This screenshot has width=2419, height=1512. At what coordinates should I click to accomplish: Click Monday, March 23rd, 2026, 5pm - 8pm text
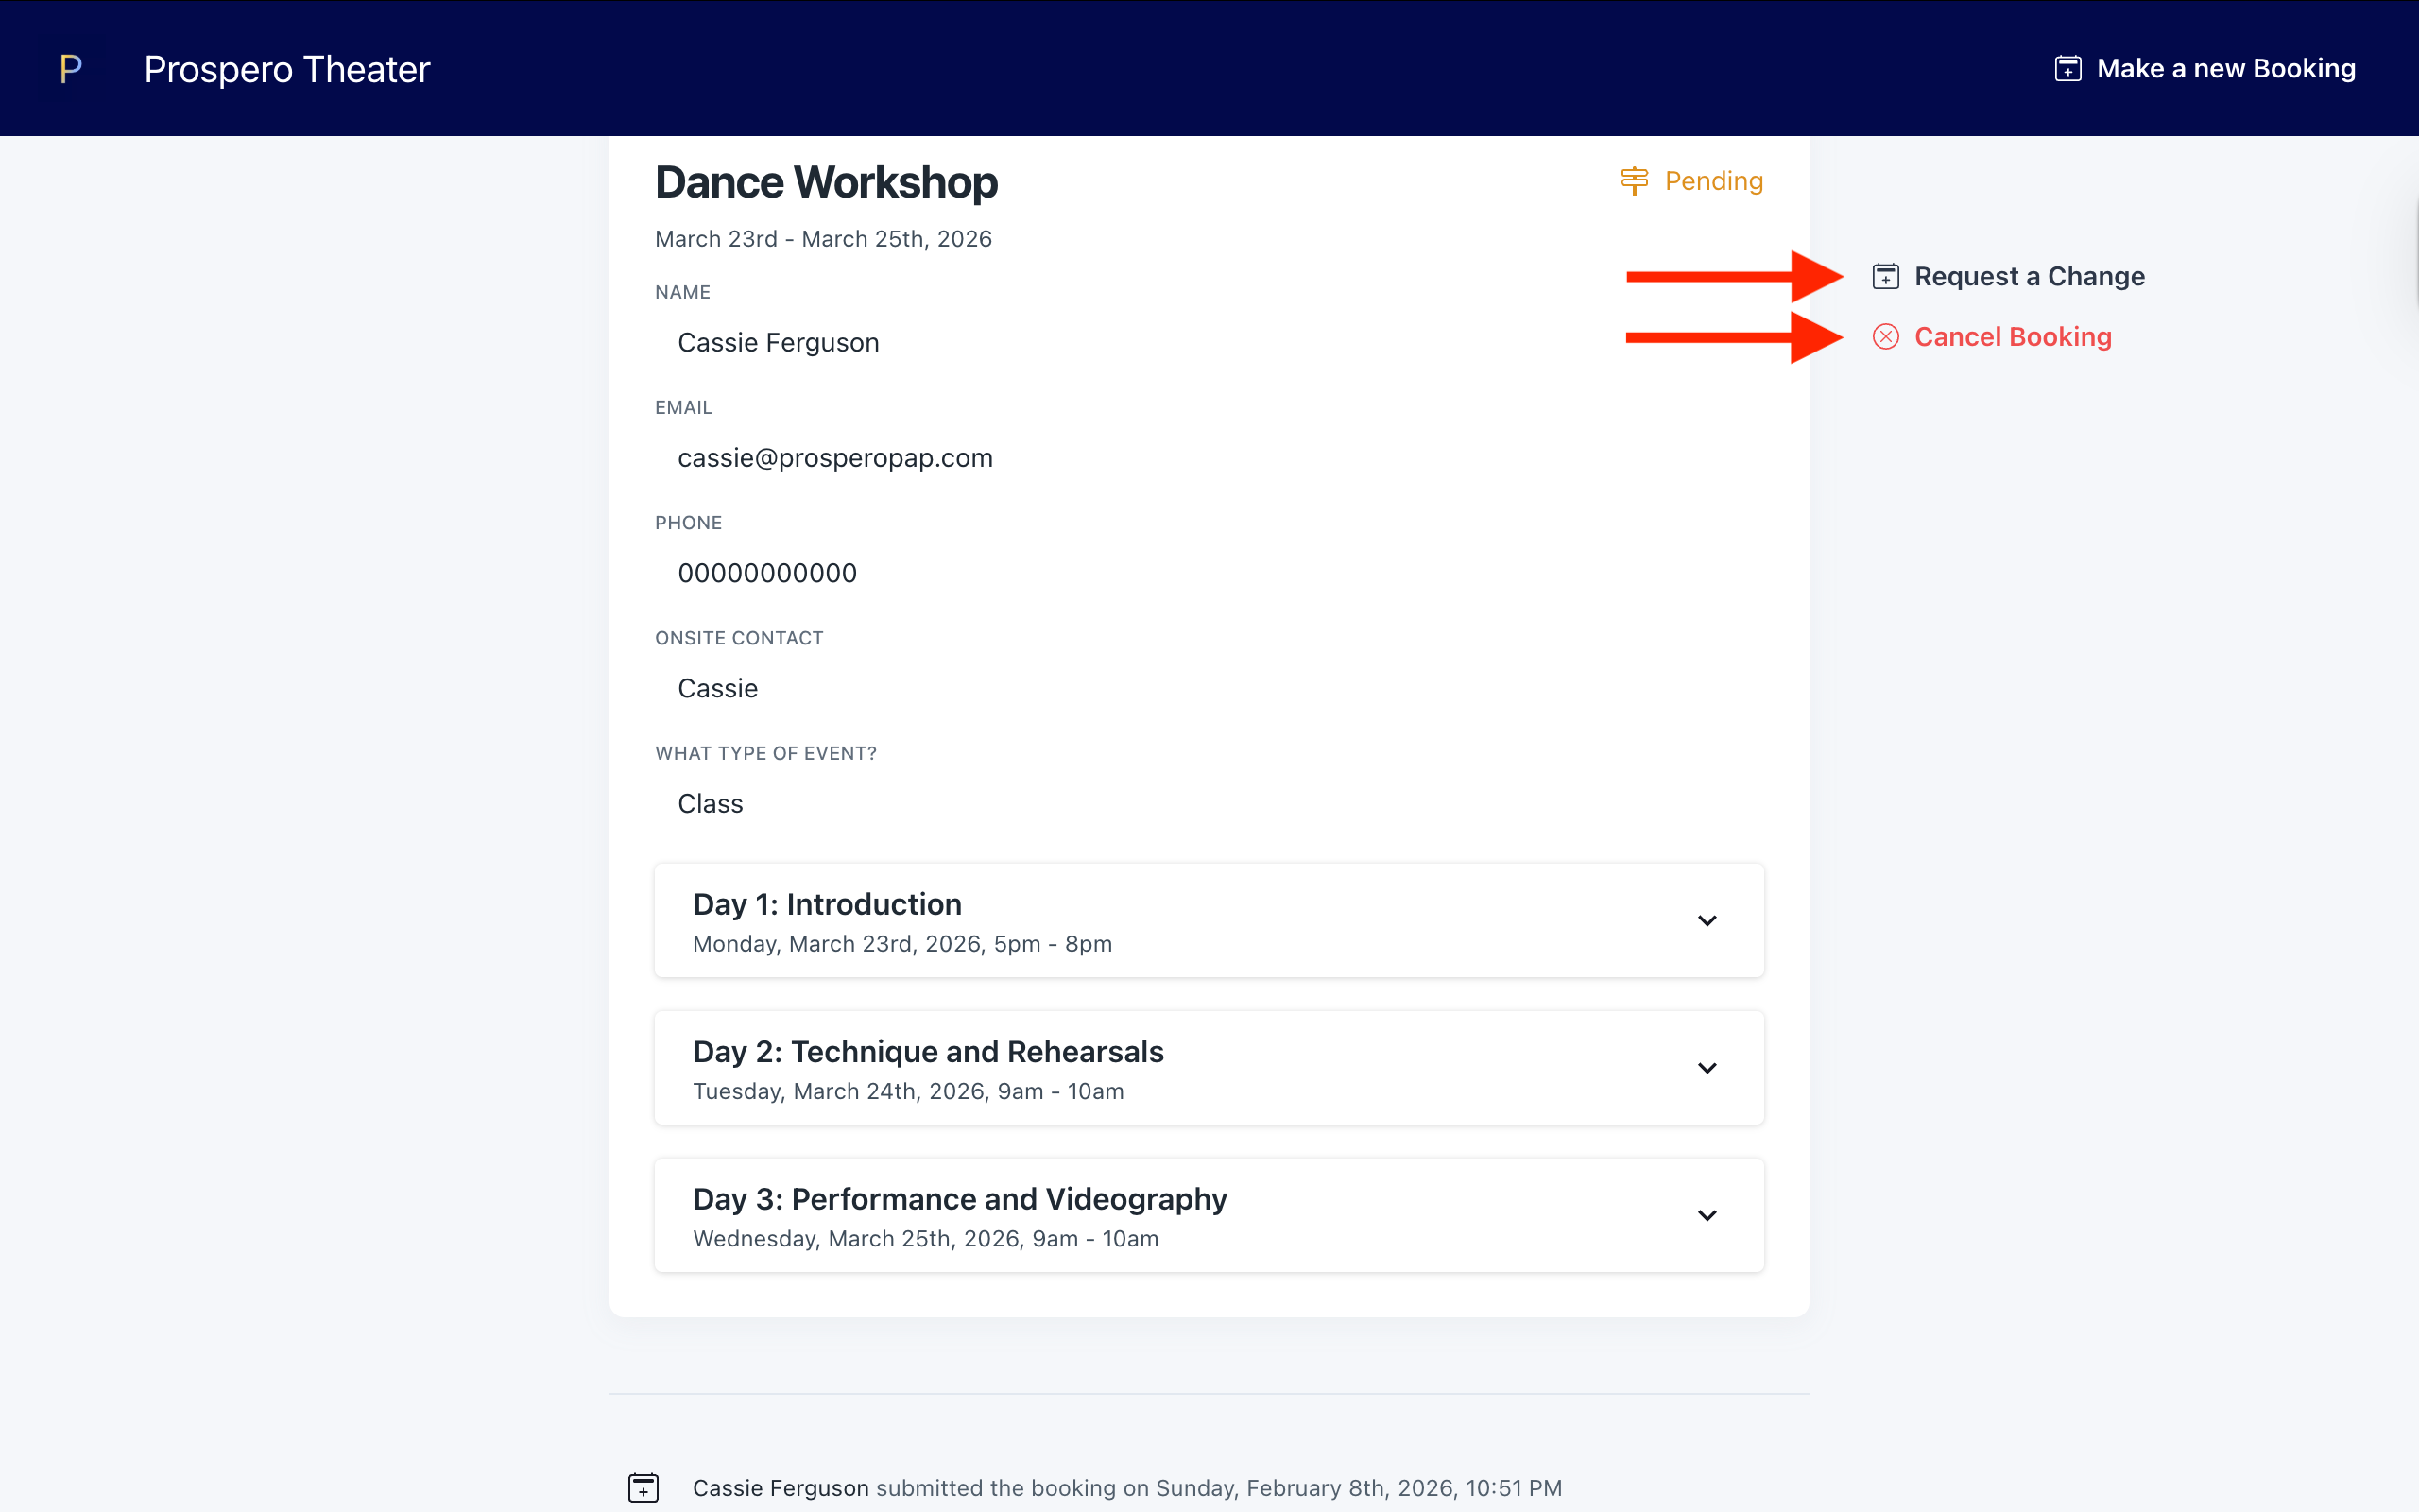click(901, 944)
